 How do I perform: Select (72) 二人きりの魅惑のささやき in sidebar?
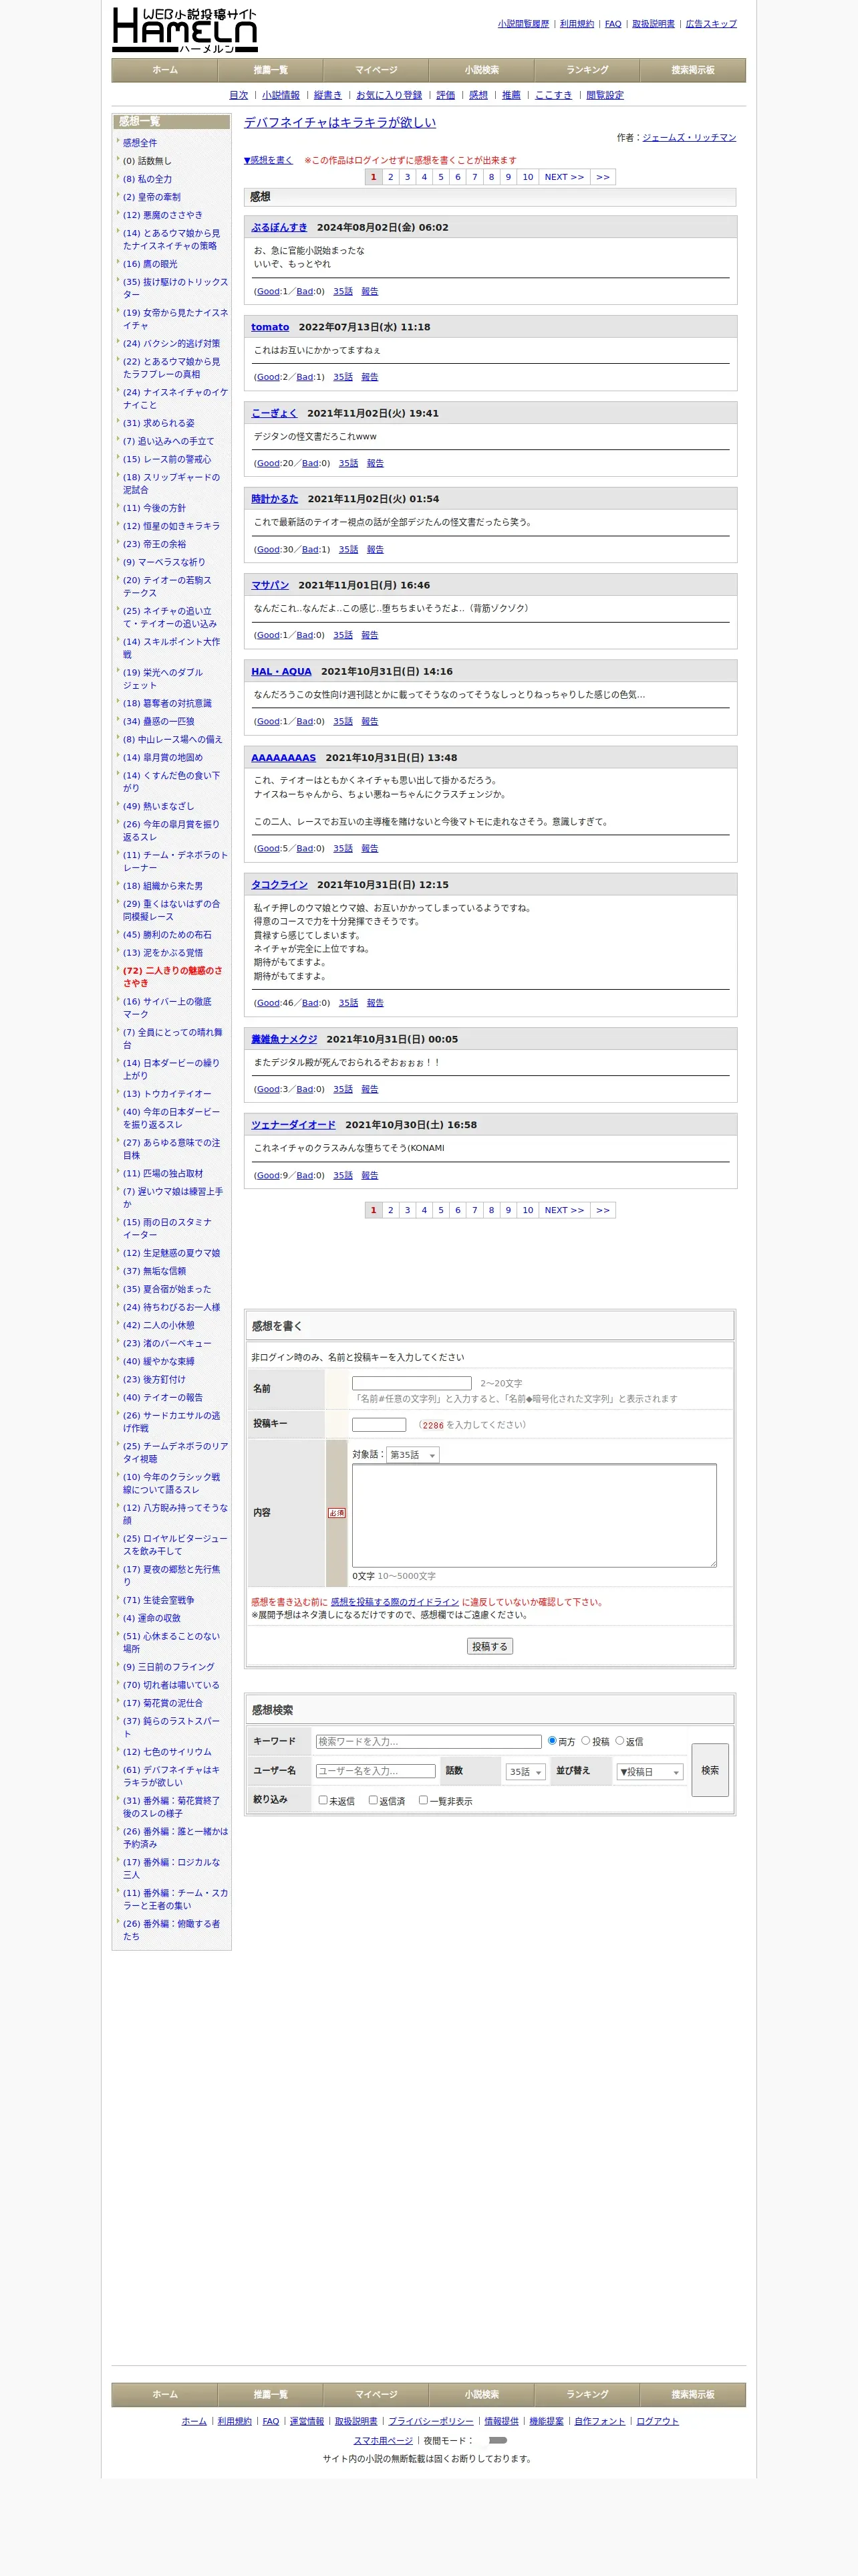pyautogui.click(x=174, y=977)
